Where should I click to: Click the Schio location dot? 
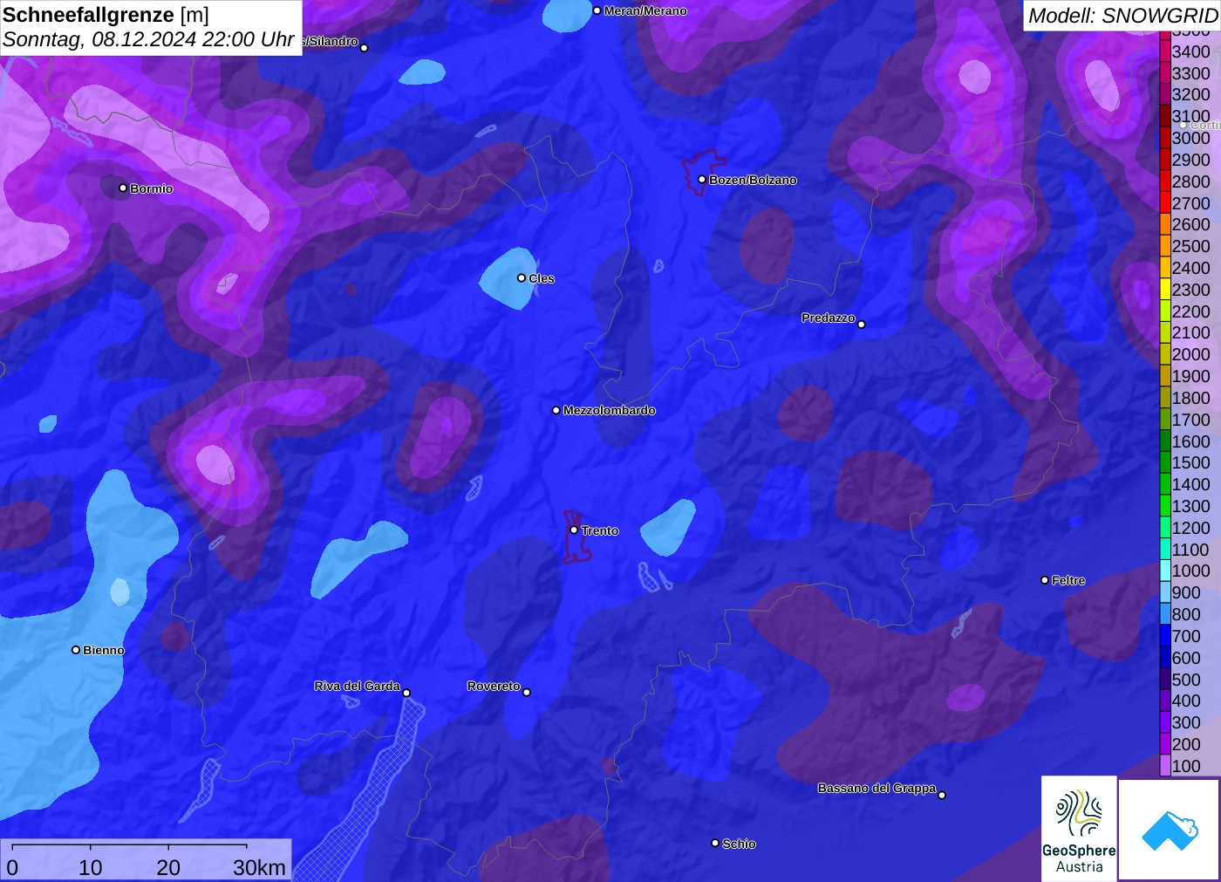(x=715, y=843)
